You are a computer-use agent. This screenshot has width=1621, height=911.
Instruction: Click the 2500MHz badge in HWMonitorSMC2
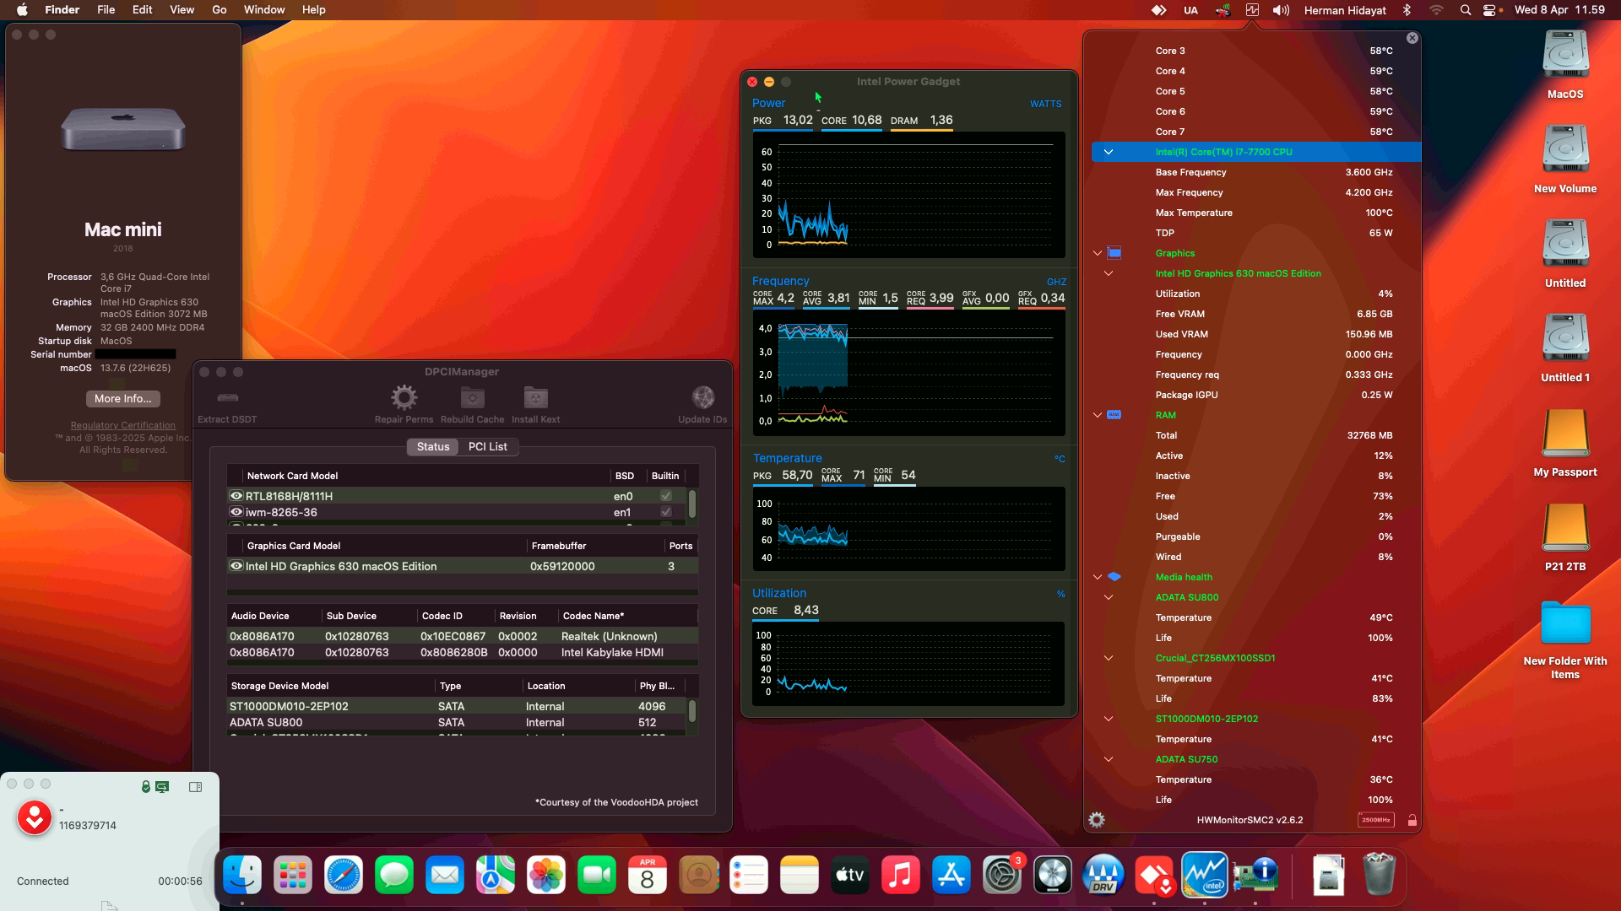1375,820
